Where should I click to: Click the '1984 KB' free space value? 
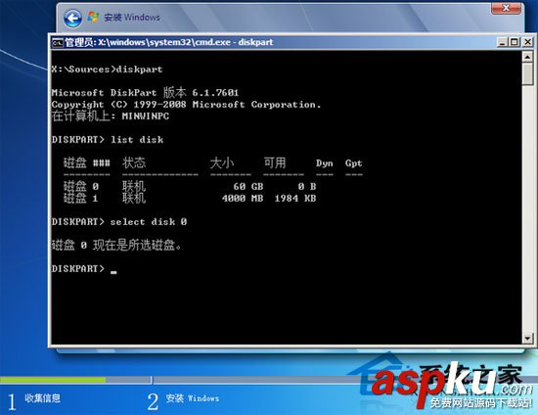(295, 199)
